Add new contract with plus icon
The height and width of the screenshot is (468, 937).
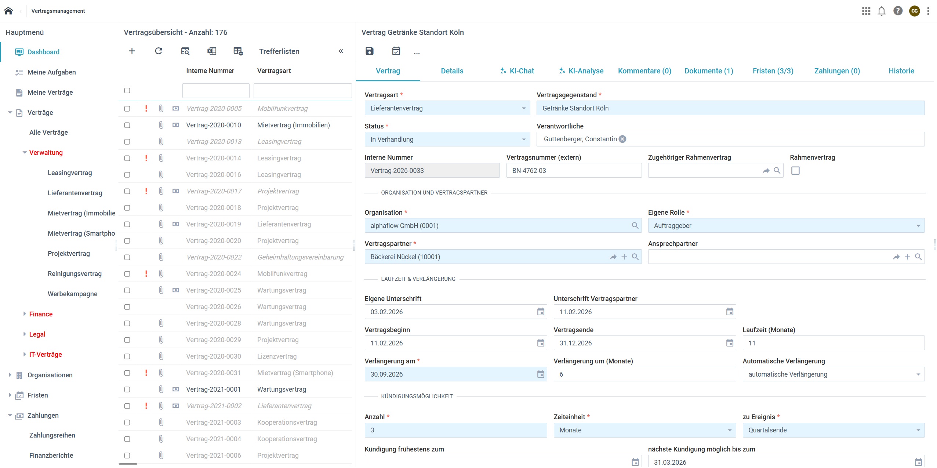132,51
